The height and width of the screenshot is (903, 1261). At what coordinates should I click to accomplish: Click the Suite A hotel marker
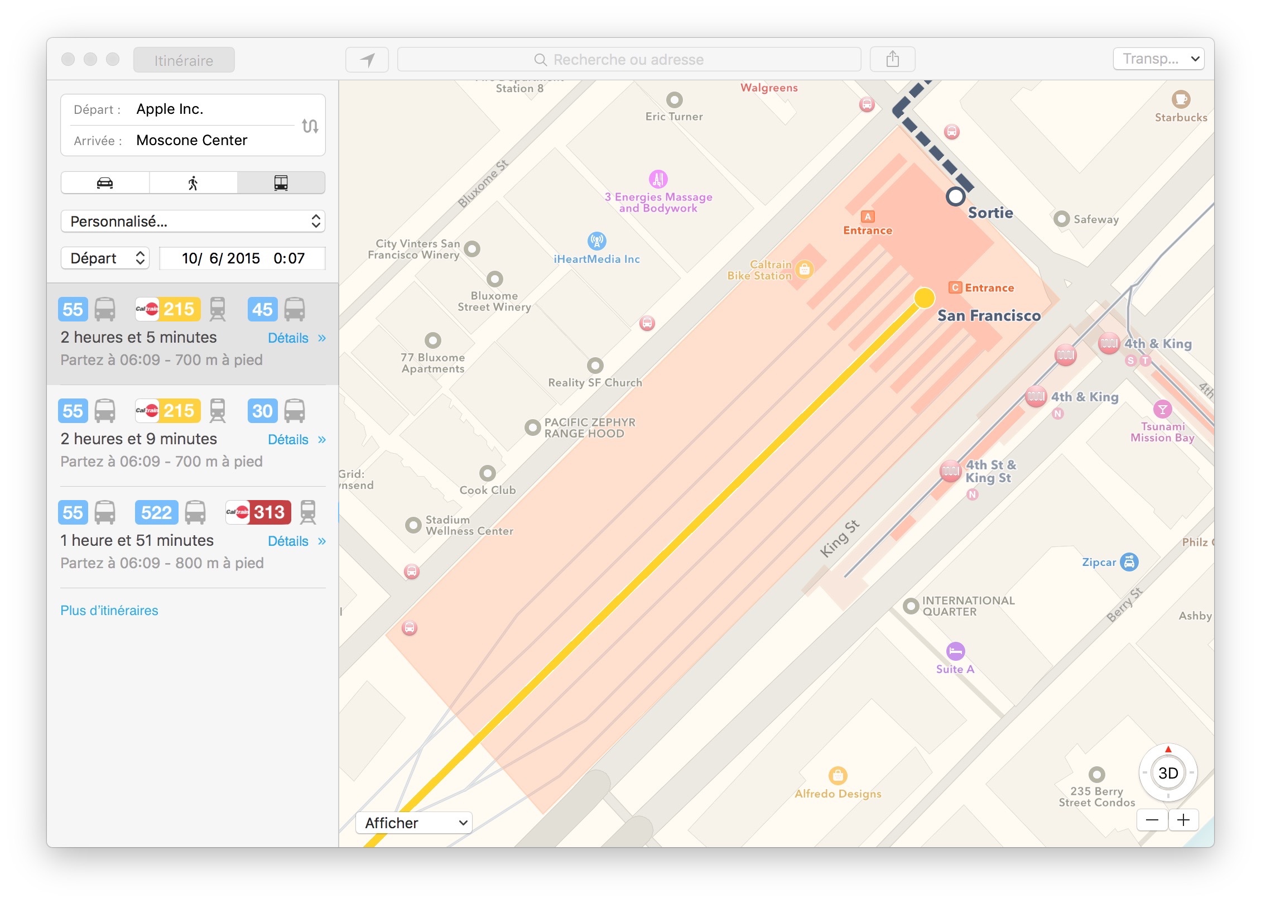click(x=956, y=651)
